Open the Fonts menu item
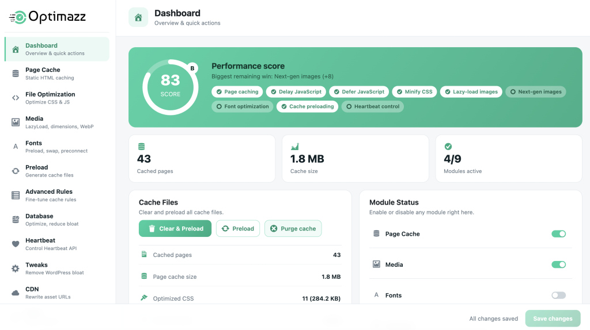Image resolution: width=590 pixels, height=330 pixels. coord(57,147)
